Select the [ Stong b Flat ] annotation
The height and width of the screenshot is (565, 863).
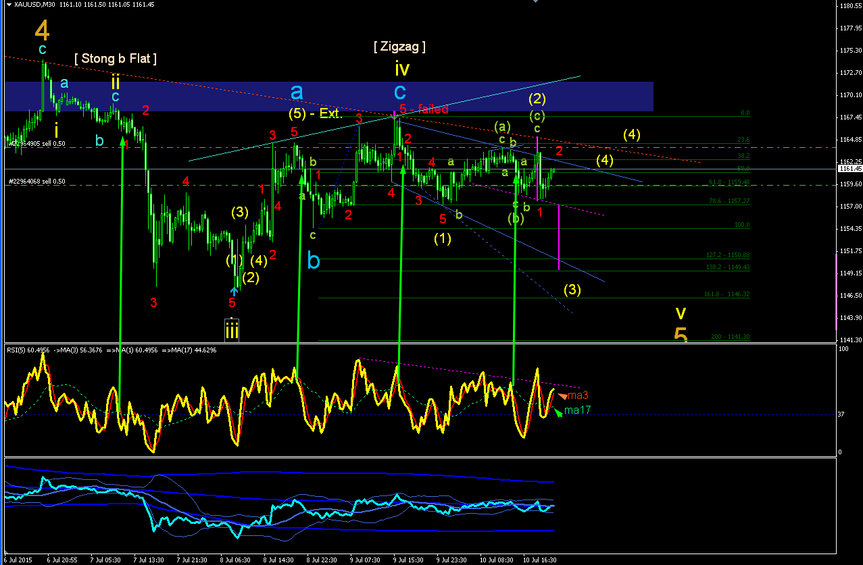[x=115, y=59]
